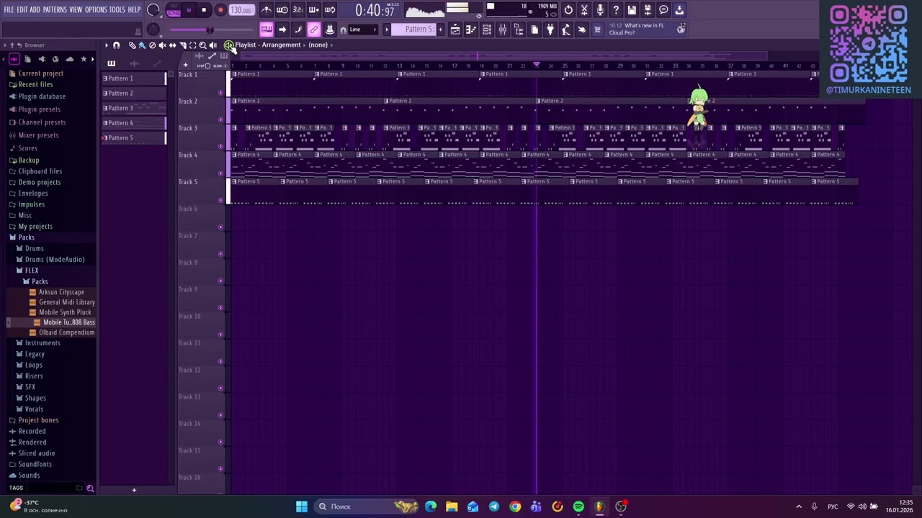Toggle the PAT/SONG mode switch

[174, 10]
